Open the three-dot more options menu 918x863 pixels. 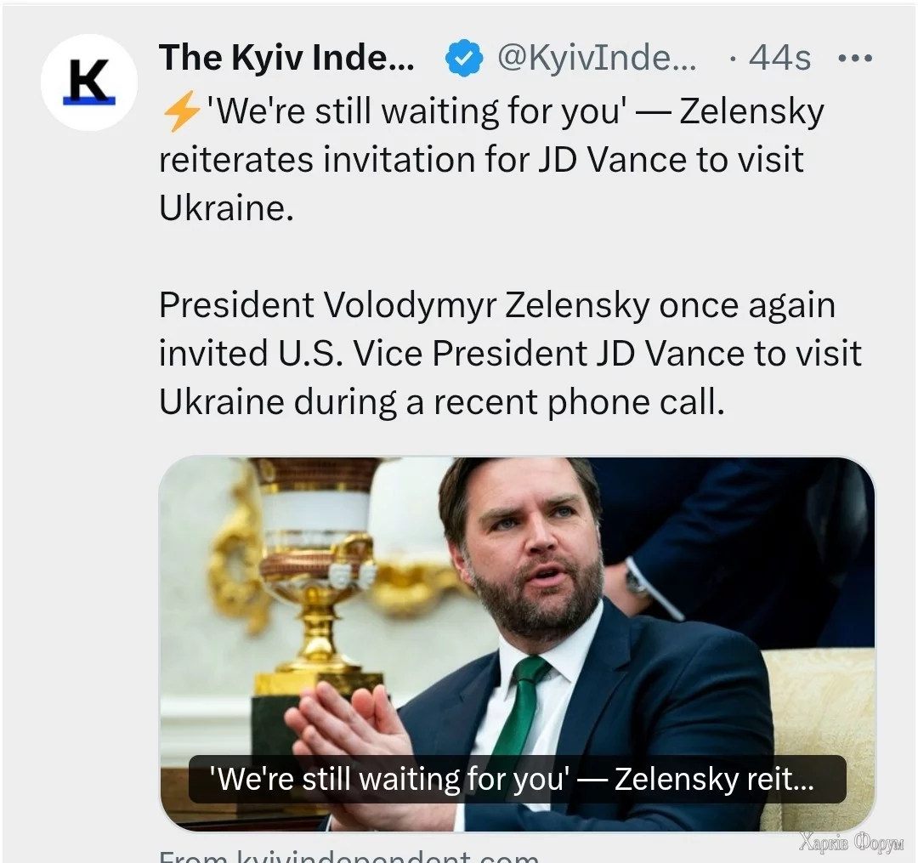[x=854, y=59]
